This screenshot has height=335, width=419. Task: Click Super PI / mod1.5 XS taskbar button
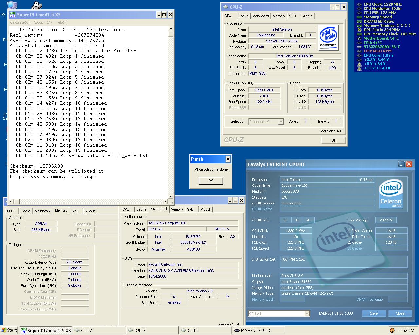click(46, 330)
